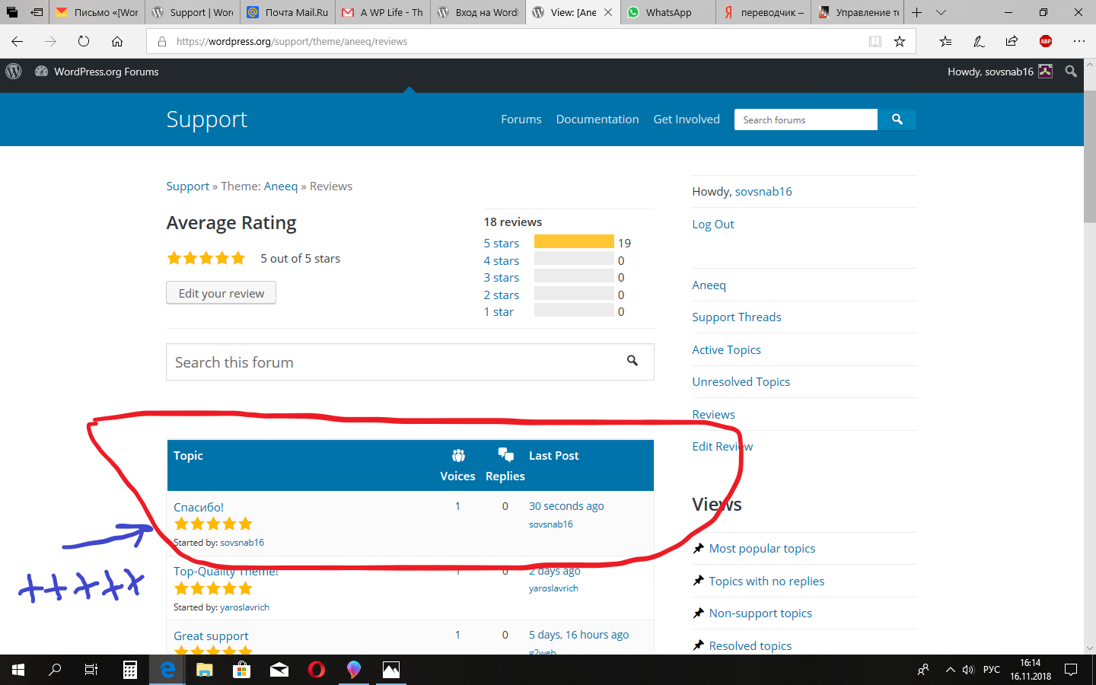This screenshot has height=685, width=1096.
Task: Open the Mail app from the taskbar
Action: [x=279, y=670]
